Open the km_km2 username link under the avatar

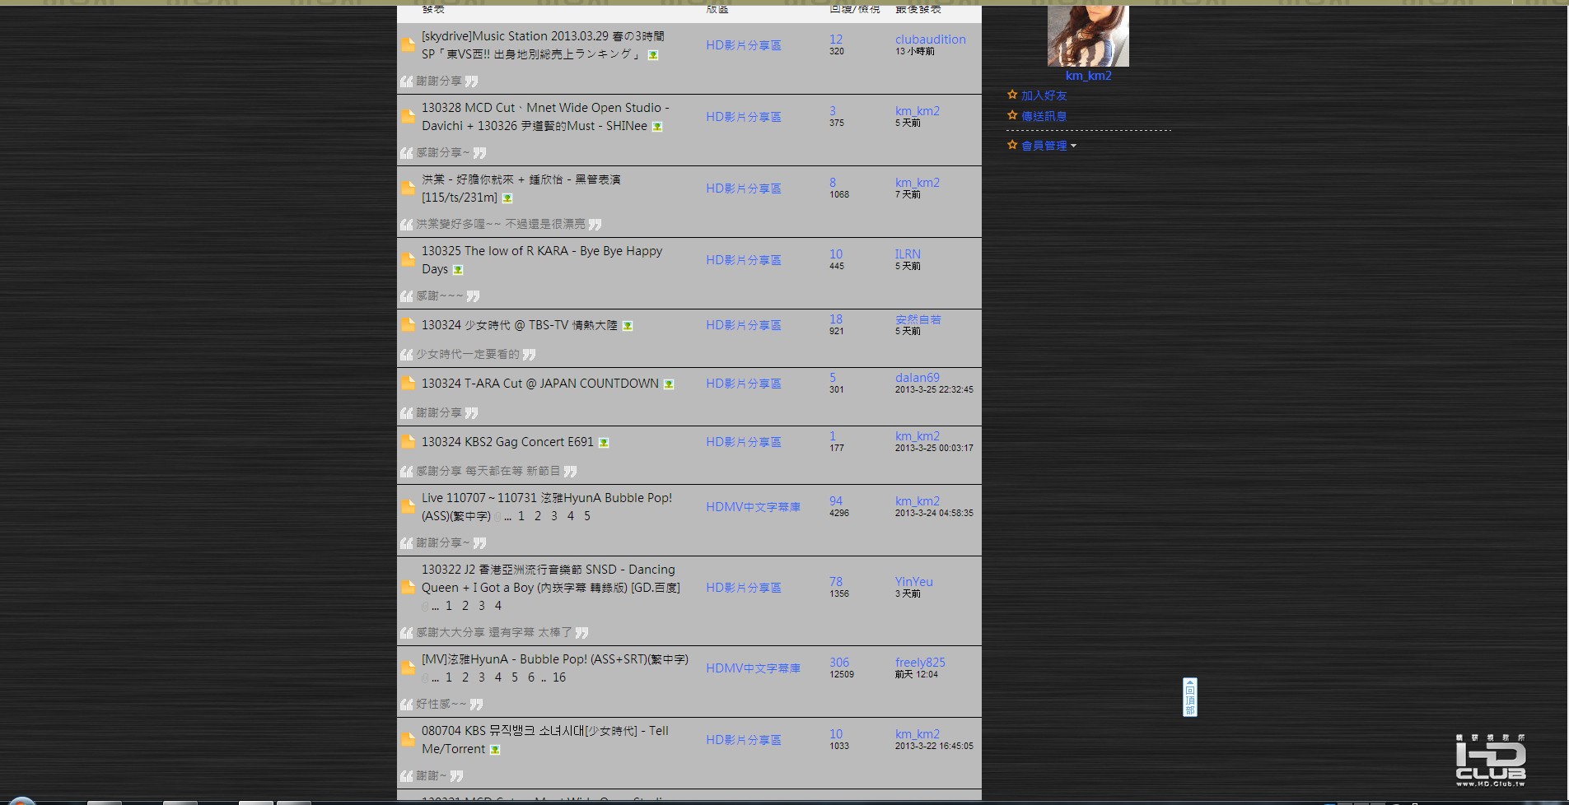(1088, 76)
